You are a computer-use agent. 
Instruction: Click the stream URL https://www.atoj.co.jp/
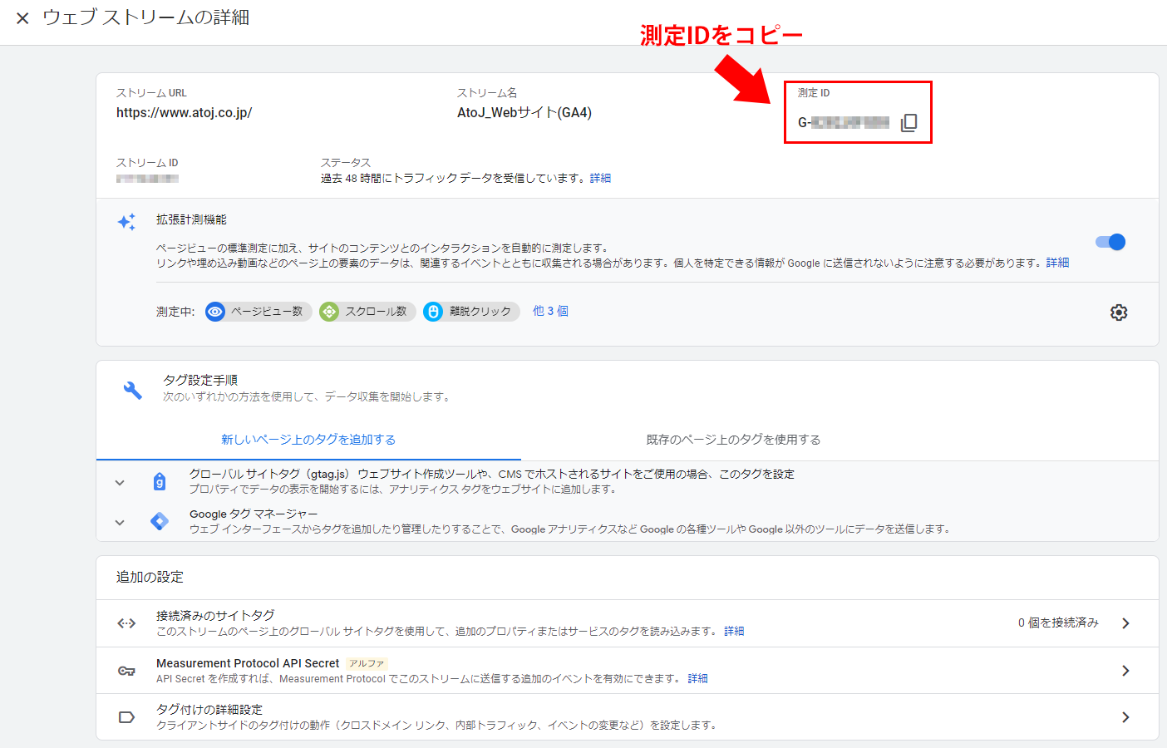tap(184, 112)
